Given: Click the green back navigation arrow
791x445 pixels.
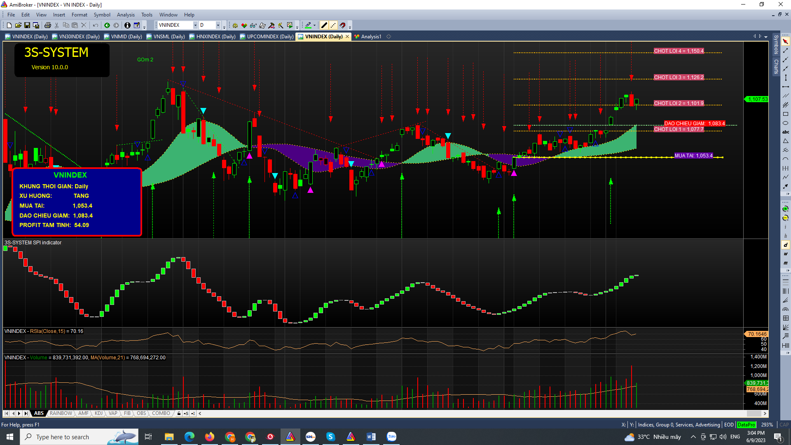Looking at the screenshot, I should click(107, 26).
